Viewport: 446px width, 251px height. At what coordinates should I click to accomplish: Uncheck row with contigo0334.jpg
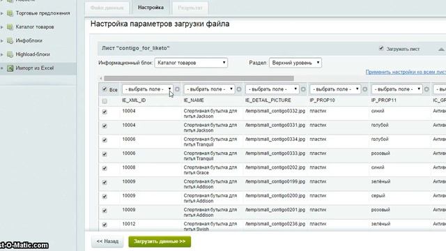[x=105, y=140]
